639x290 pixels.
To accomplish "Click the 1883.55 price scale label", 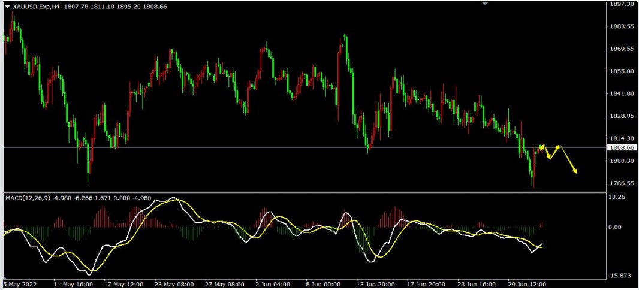I will click(x=622, y=26).
